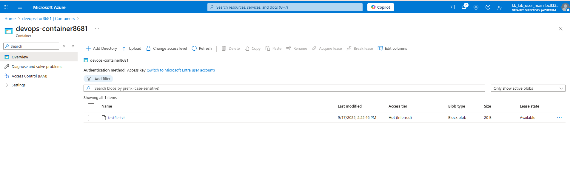Click the global search resources field
The height and width of the screenshot is (188, 570).
coord(285,7)
